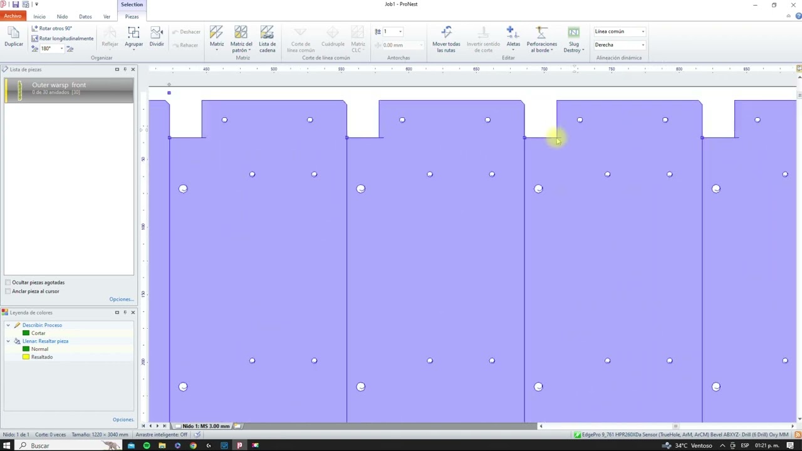Viewport: 802px width, 451px height.
Task: Switch to the Ver ribbon tab
Action: 107,16
